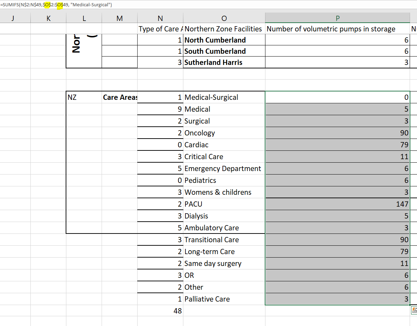The height and width of the screenshot is (326, 417).
Task: Select column M header
Action: point(119,18)
